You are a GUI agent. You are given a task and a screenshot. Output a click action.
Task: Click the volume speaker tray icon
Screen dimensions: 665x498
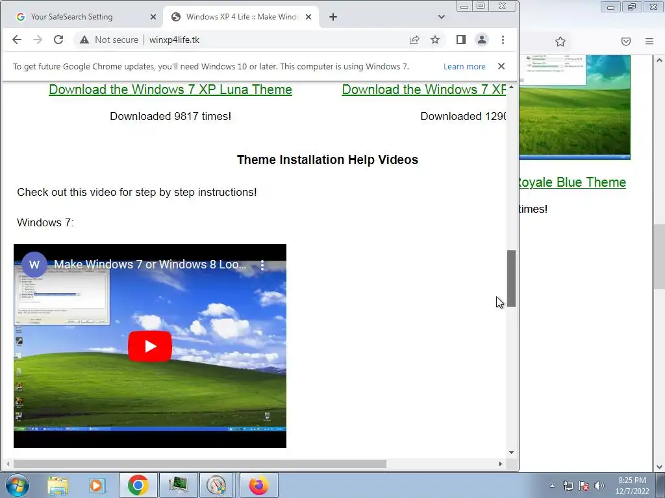pyautogui.click(x=599, y=486)
